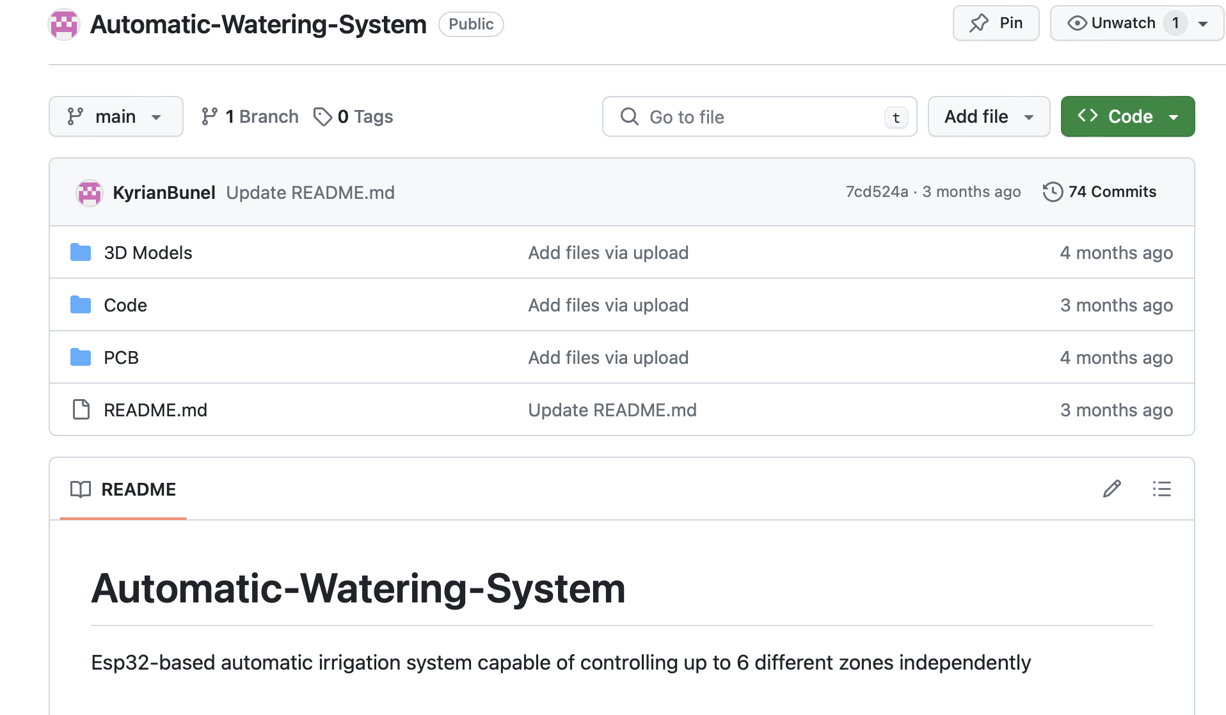The height and width of the screenshot is (715, 1226).
Task: Expand the main branch selector dropdown
Action: (x=116, y=116)
